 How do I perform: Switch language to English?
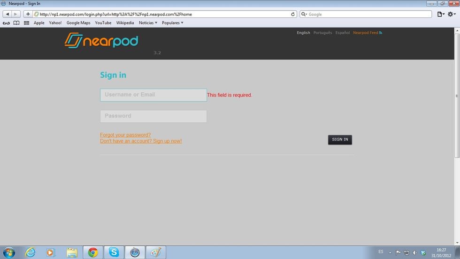point(303,33)
